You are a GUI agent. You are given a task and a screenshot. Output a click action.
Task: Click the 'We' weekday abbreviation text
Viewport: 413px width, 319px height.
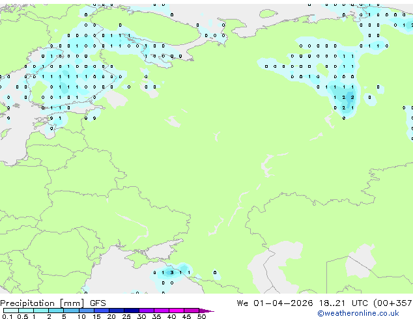[242, 303]
